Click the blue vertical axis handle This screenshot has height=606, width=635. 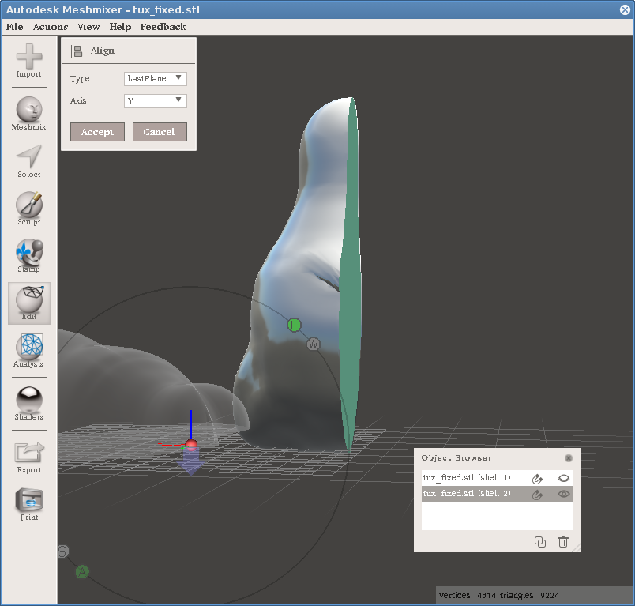tap(191, 424)
